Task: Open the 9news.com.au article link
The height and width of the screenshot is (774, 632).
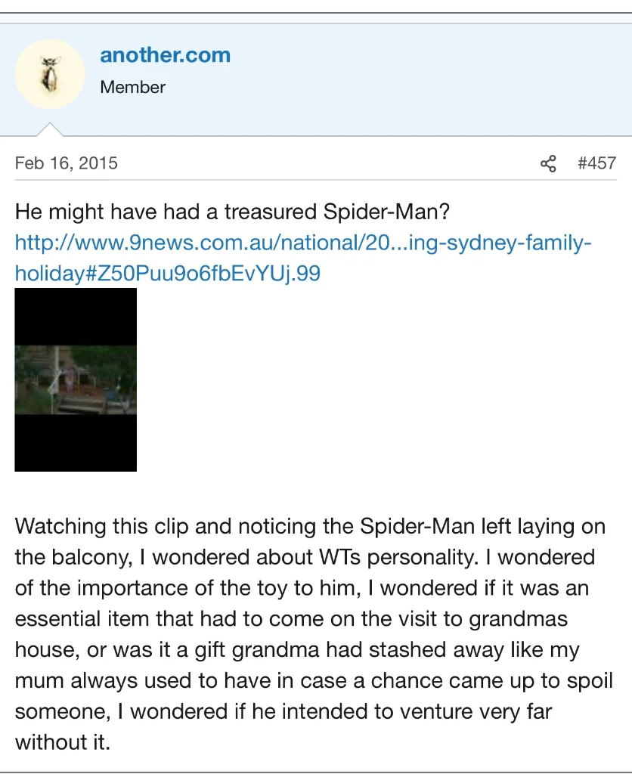Action: pyautogui.click(x=302, y=243)
